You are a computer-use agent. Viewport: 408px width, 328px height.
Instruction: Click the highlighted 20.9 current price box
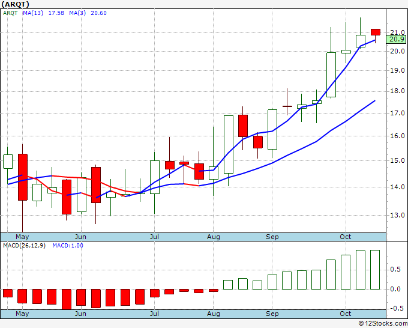pos(396,39)
